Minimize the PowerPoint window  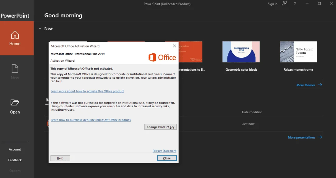307,4
